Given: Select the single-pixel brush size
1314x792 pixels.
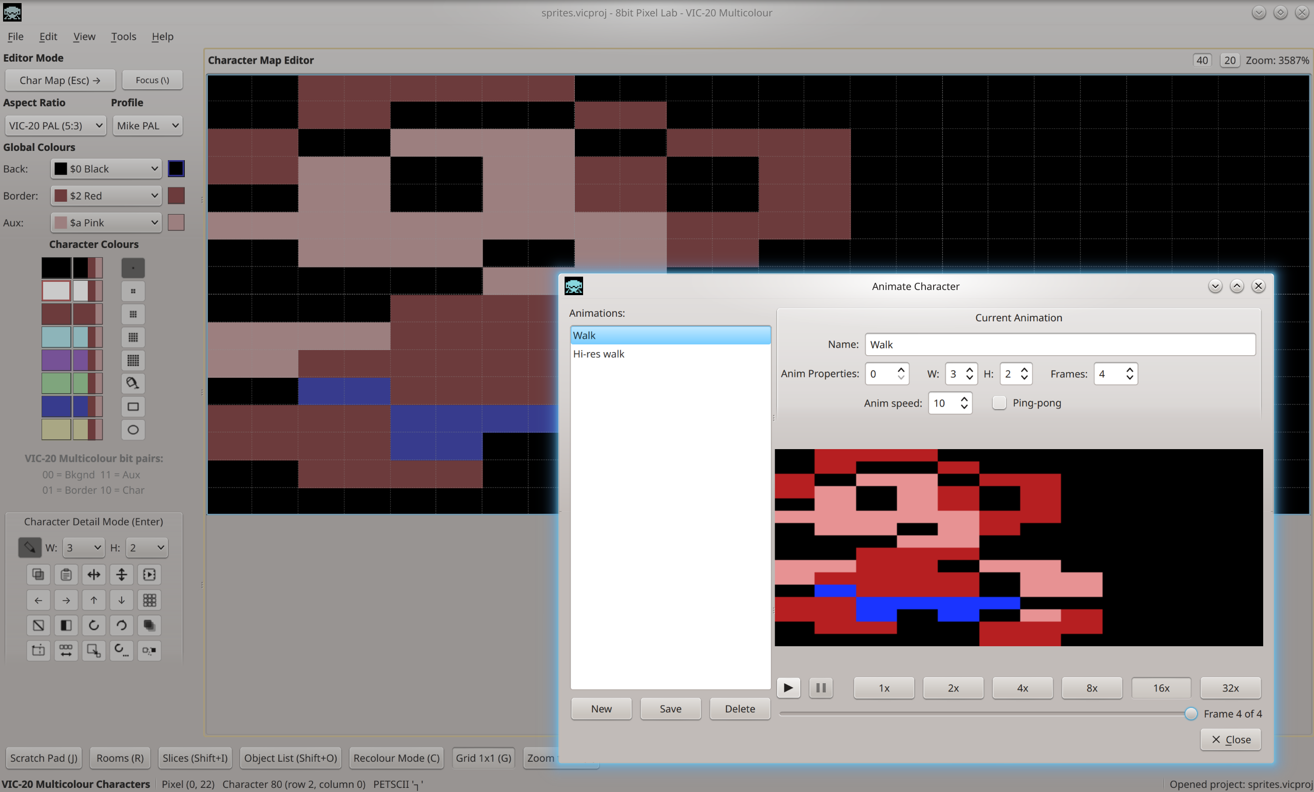Looking at the screenshot, I should point(133,268).
